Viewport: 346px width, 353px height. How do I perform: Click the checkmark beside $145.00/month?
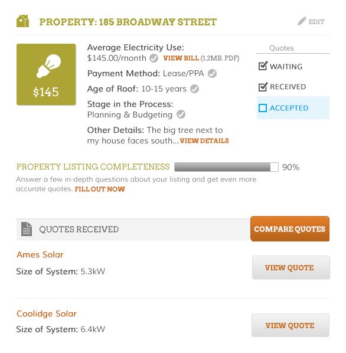154,58
